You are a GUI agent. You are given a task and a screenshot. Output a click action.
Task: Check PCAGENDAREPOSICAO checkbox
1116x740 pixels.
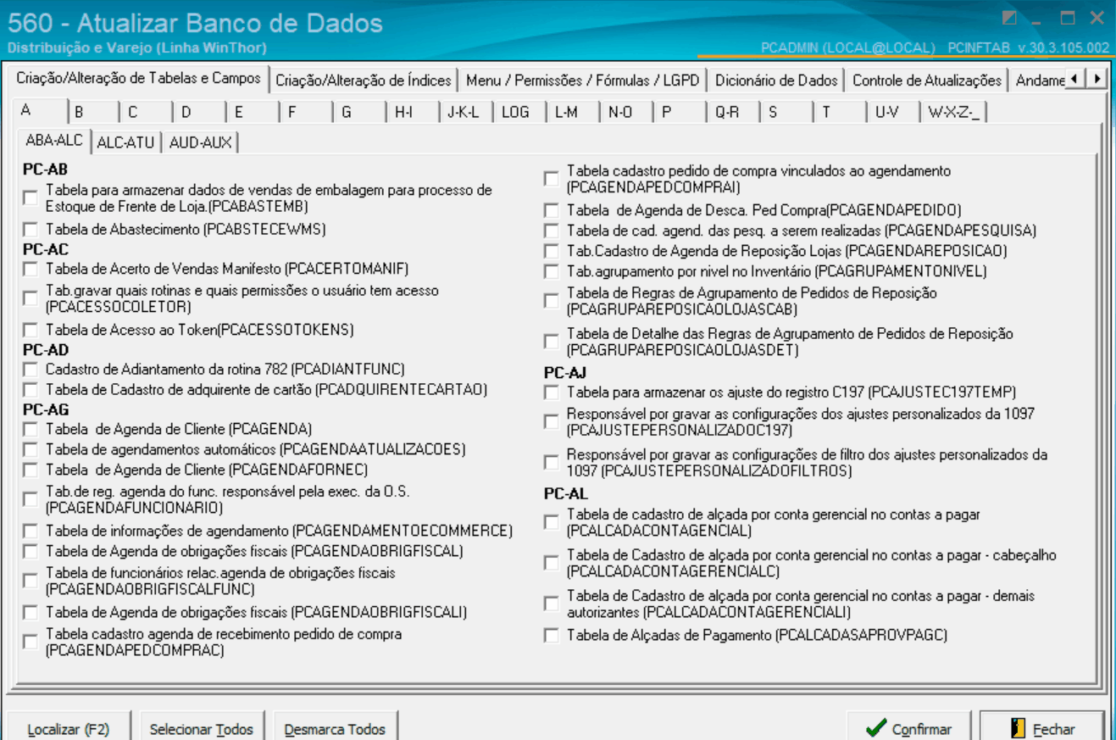(x=552, y=251)
